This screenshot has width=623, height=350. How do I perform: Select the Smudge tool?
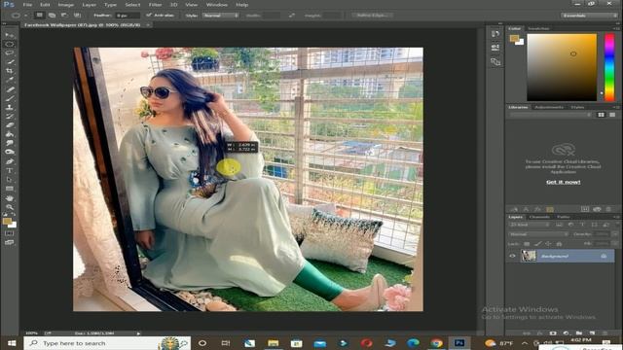point(10,143)
